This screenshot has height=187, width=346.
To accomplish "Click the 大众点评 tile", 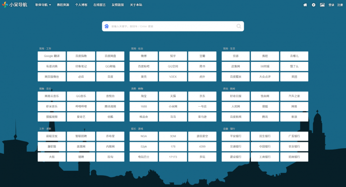I will point(265,77).
